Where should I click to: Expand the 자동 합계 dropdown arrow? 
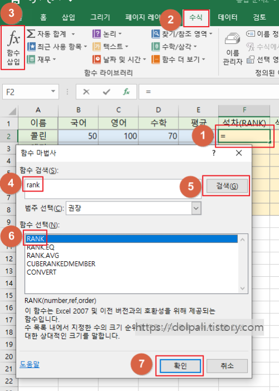click(x=73, y=34)
